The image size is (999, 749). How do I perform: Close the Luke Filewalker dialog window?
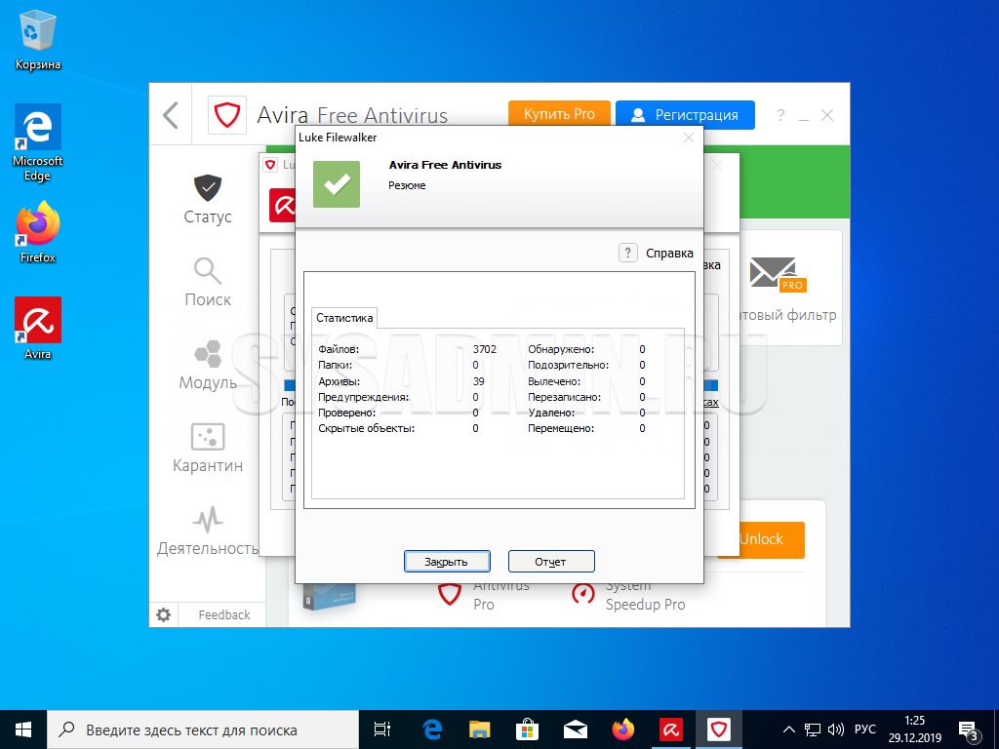(688, 138)
